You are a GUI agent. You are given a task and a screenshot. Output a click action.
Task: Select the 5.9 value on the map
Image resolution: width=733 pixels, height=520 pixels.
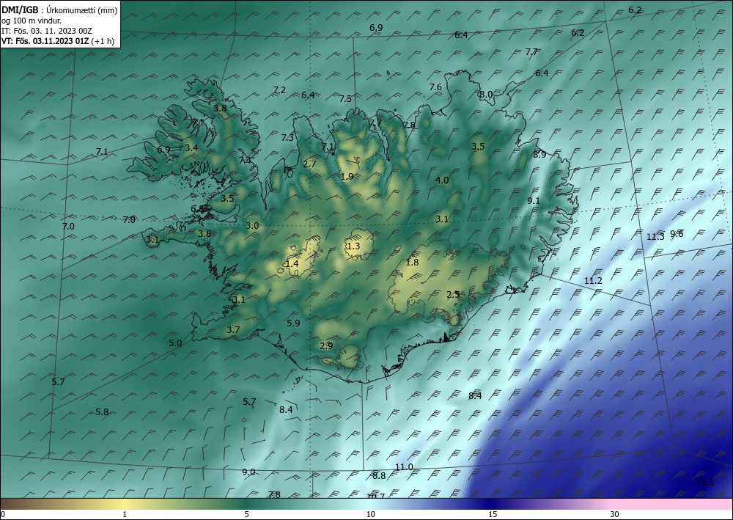pos(294,323)
